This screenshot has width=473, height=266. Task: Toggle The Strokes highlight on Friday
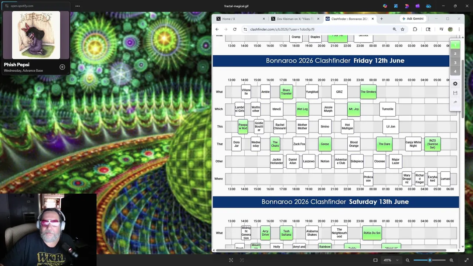(x=368, y=92)
